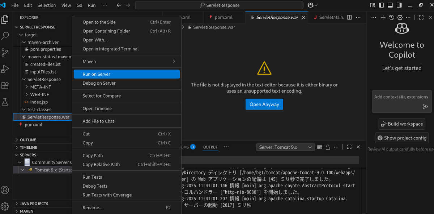Open the Source Control view
The image size is (434, 214).
pyautogui.click(x=5, y=52)
